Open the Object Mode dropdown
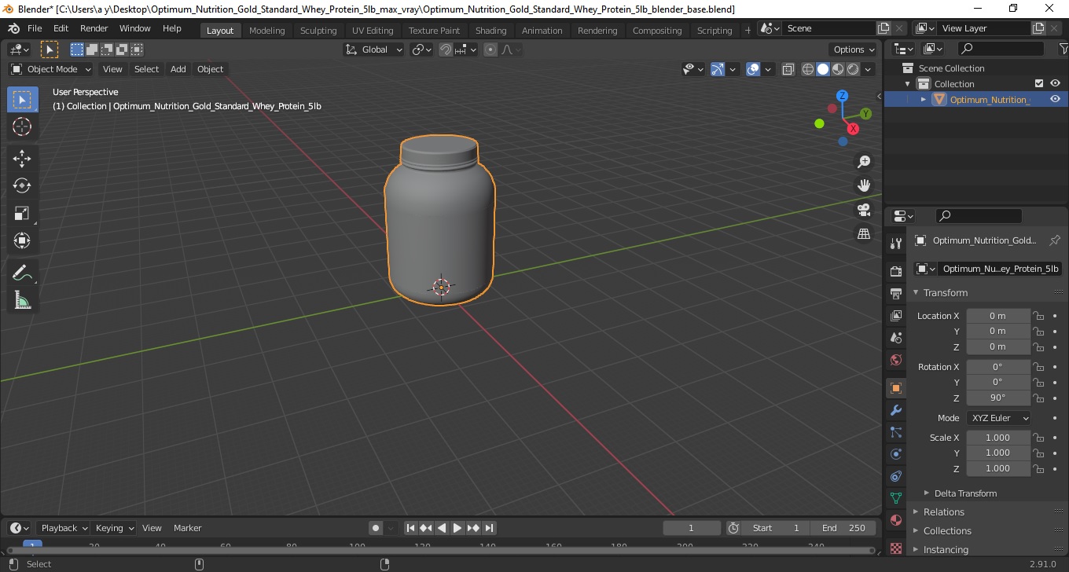 51,69
